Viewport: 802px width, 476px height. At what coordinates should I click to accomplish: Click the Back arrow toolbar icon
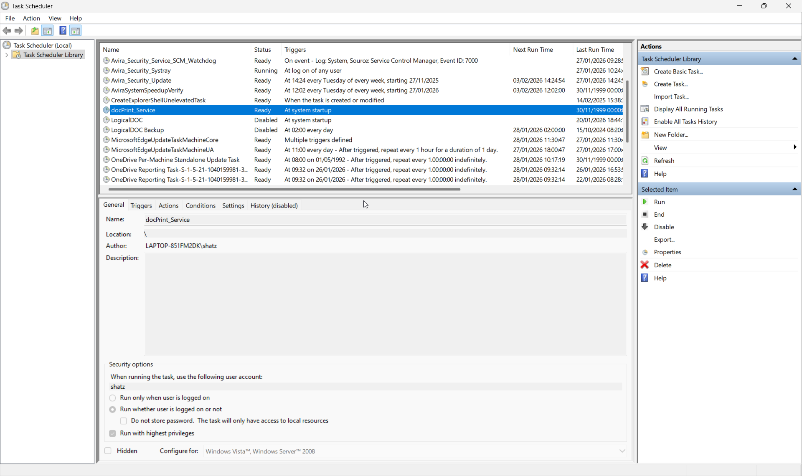[x=7, y=30]
